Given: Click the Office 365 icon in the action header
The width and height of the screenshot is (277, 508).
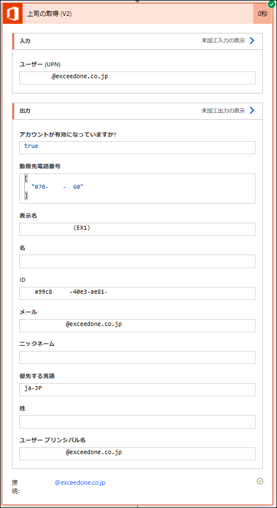Looking at the screenshot, I should point(12,14).
